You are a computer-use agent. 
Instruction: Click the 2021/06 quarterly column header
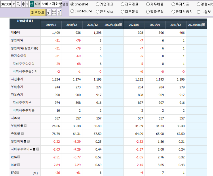(134, 25)
